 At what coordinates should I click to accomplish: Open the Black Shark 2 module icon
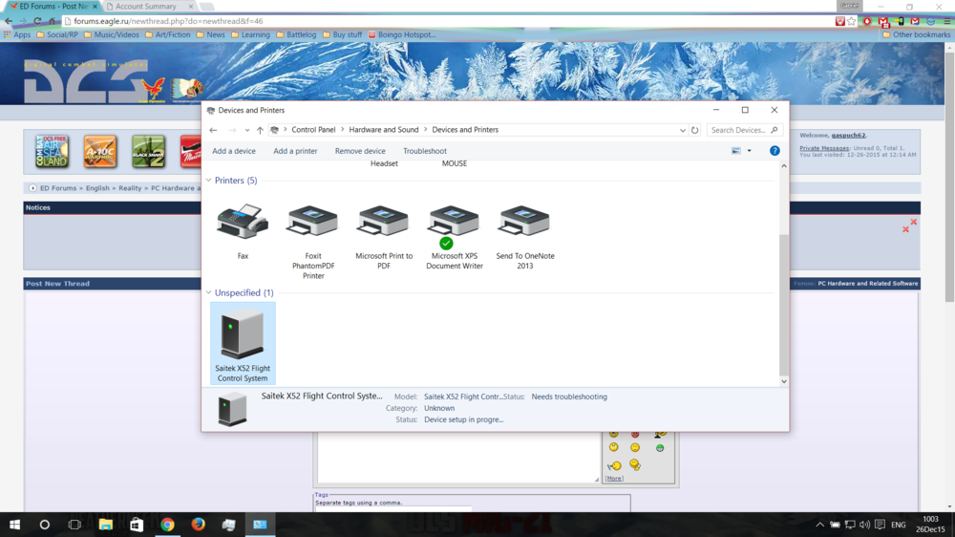point(149,151)
